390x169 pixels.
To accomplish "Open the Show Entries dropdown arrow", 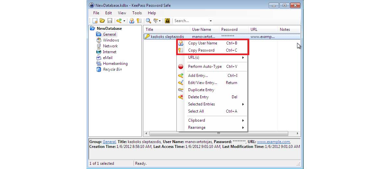I will (x=160, y=21).
